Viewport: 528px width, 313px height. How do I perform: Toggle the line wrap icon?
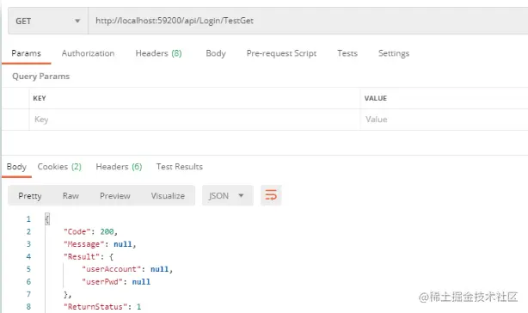[271, 195]
